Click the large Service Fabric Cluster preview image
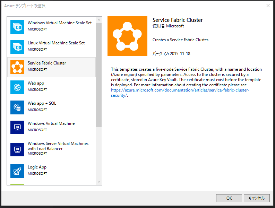 128,36
